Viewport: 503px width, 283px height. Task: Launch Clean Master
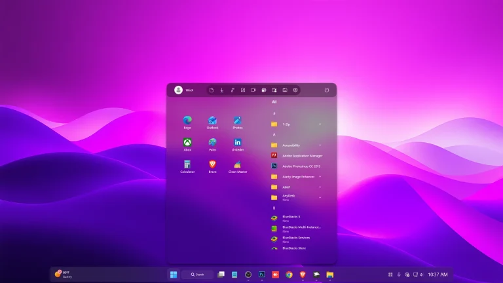[237, 166]
